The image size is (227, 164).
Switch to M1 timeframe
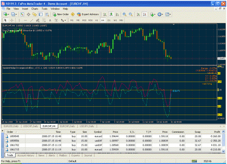tap(72, 20)
